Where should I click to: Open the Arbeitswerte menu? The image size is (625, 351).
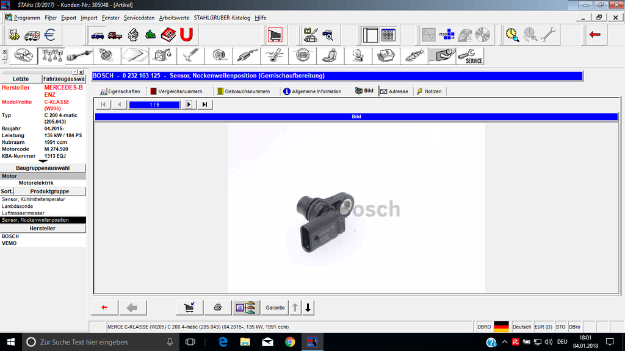point(174,18)
